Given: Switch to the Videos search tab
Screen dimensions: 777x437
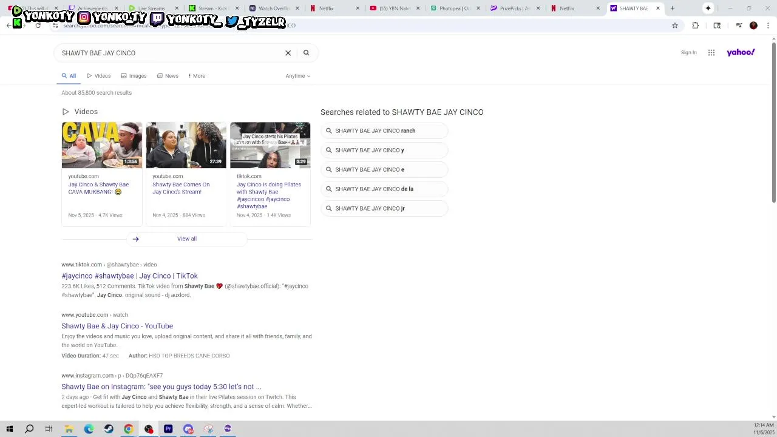Looking at the screenshot, I should click(x=98, y=76).
